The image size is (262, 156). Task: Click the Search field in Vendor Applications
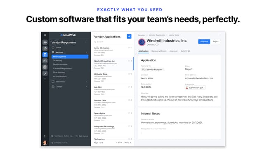coord(113,42)
